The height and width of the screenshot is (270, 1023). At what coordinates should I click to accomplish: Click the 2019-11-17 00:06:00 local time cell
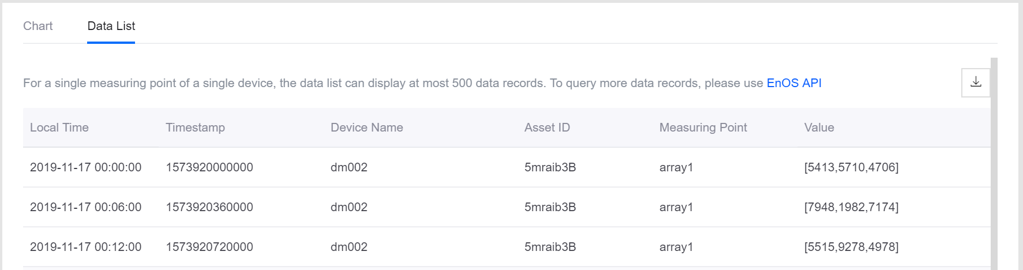[x=85, y=207]
